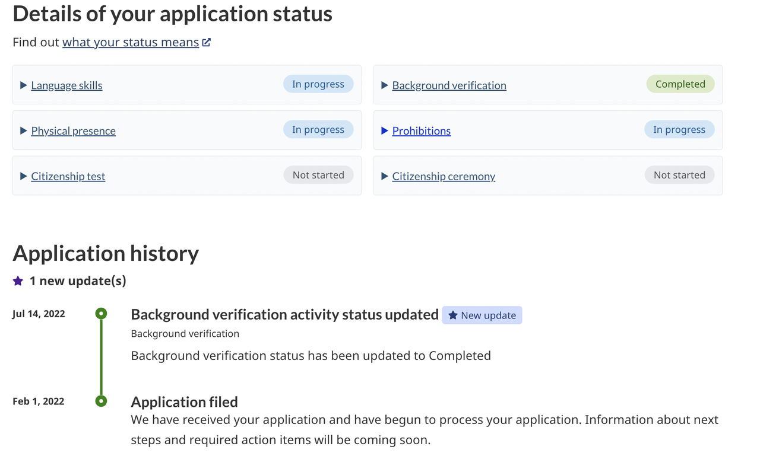Open the 'what your status means' link
Viewport: 760px width, 472px height.
click(131, 42)
